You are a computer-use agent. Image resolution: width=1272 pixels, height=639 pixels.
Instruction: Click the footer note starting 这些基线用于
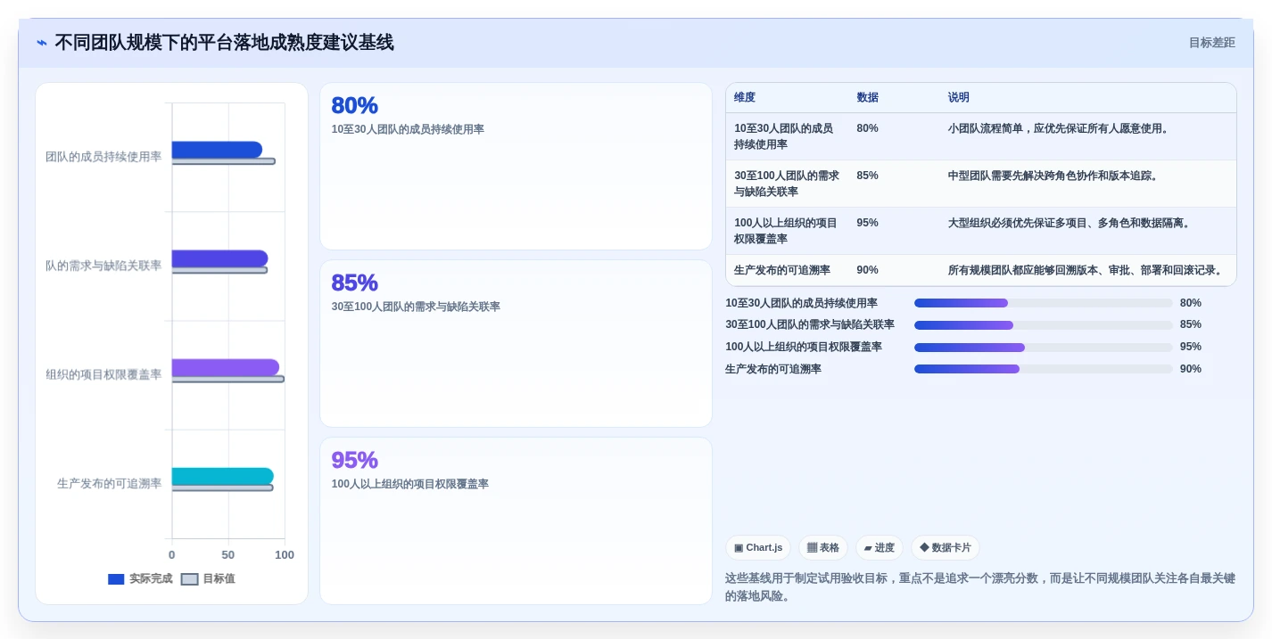tap(980, 587)
